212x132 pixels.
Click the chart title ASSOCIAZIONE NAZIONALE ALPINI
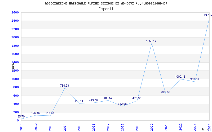106,3
